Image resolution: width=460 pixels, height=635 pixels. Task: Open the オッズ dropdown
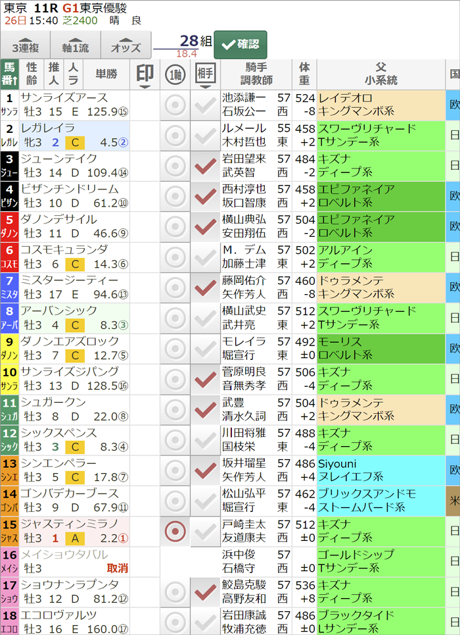(126, 45)
